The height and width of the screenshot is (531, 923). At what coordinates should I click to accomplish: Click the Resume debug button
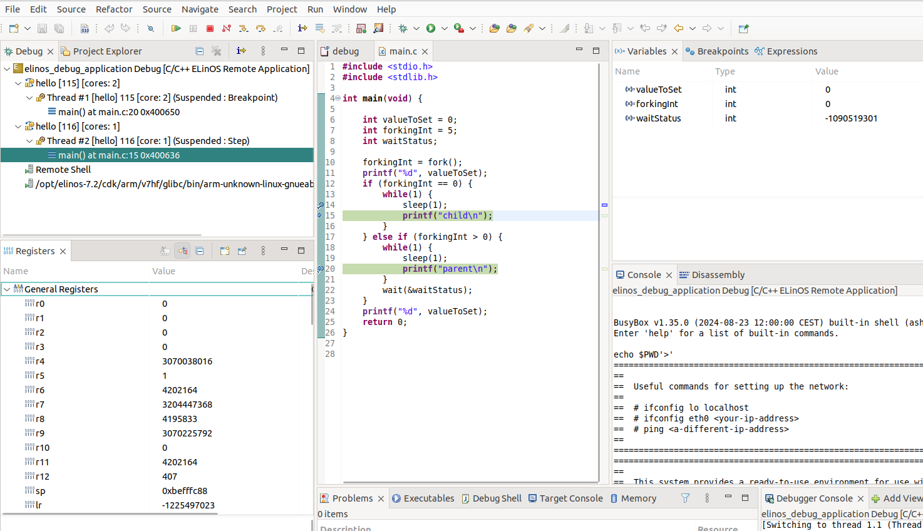point(176,28)
